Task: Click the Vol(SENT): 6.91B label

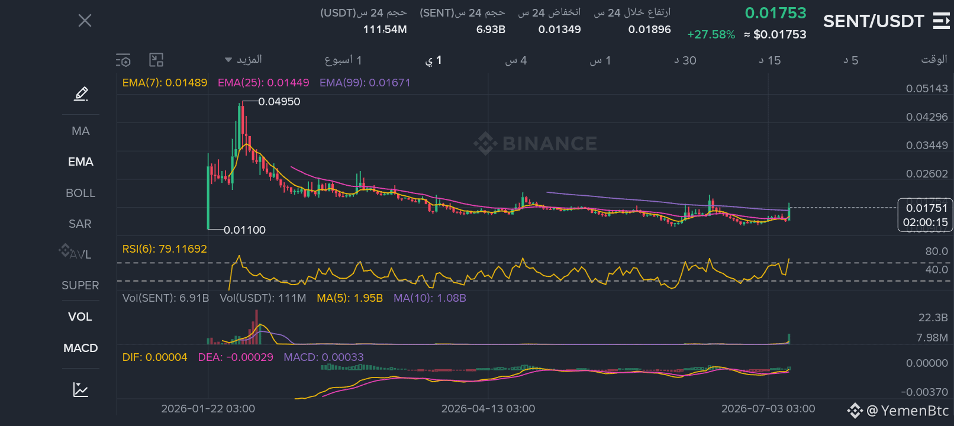Action: click(166, 298)
